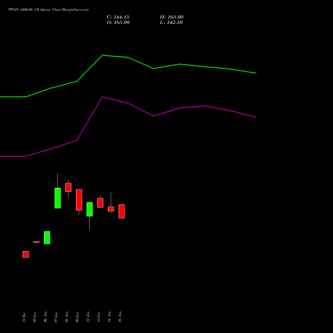This screenshot has width=333, height=333.
Task: Select the '06 Jan' date label
Action: (x=45, y=317)
